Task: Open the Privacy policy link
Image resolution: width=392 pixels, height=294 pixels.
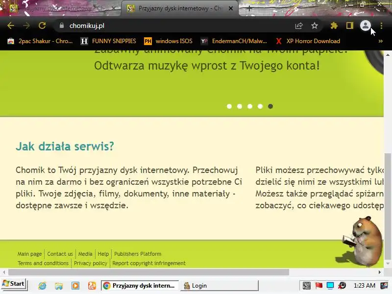Action: coord(91,263)
